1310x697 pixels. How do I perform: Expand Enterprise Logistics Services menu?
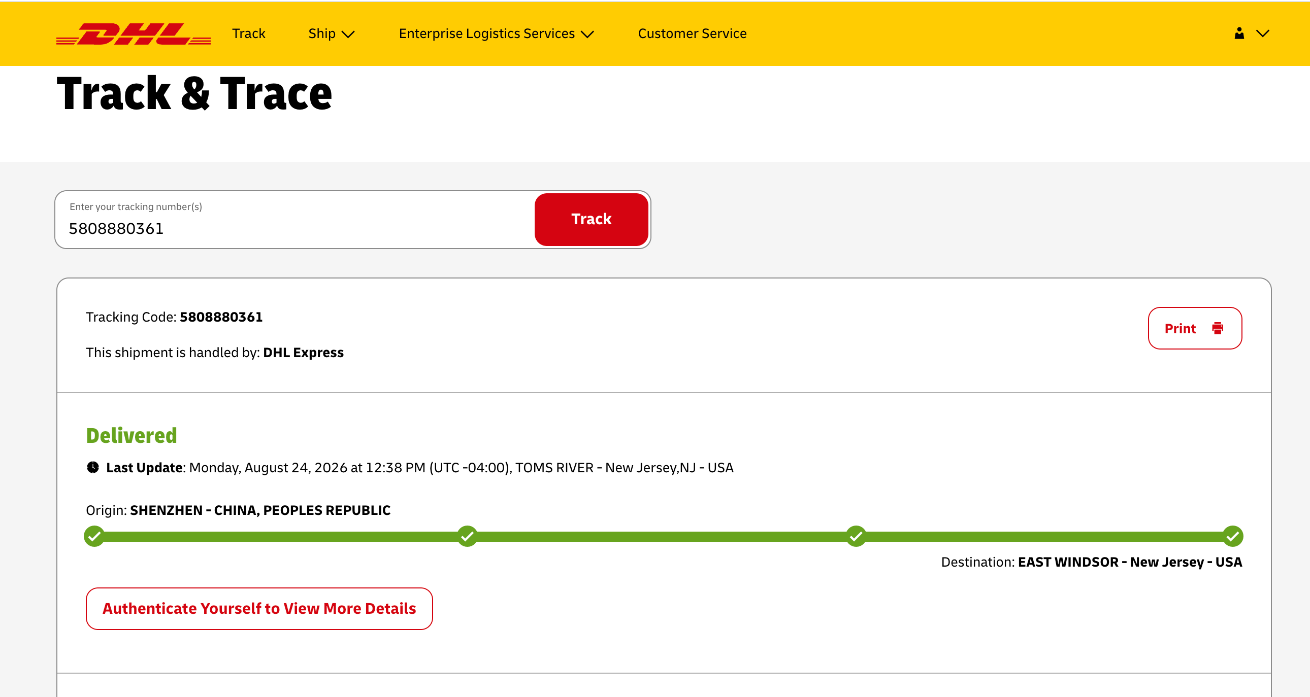pyautogui.click(x=497, y=33)
